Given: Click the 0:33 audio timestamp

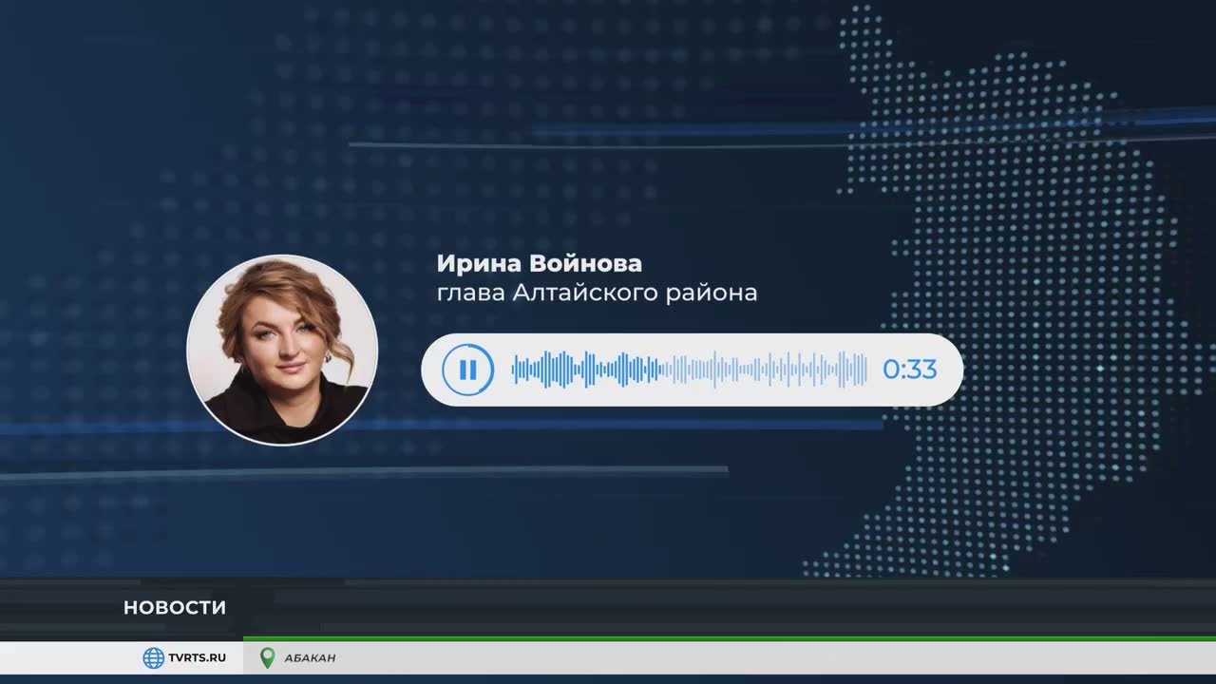Looking at the screenshot, I should click(909, 370).
